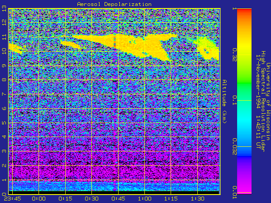Click the altitude label 10
Screen dimensions: 271x203
point(4,51)
